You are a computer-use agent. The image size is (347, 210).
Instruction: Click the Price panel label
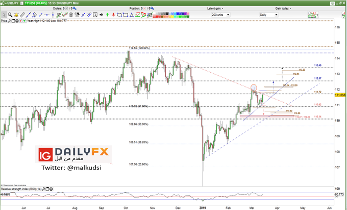[4, 21]
